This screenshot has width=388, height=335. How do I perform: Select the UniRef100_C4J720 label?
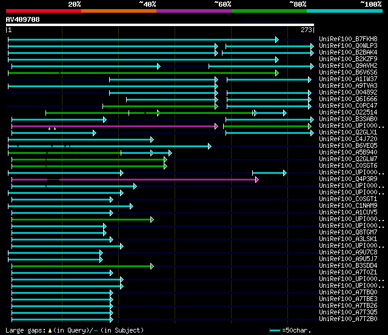348,139
